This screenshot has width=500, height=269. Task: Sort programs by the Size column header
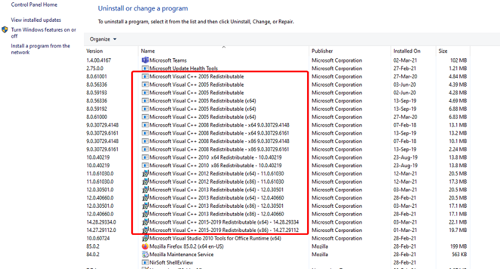(443, 51)
